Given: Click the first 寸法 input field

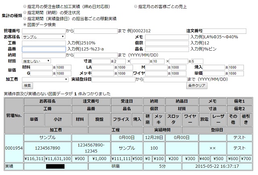Looking at the screenshot, I should click(101, 61).
